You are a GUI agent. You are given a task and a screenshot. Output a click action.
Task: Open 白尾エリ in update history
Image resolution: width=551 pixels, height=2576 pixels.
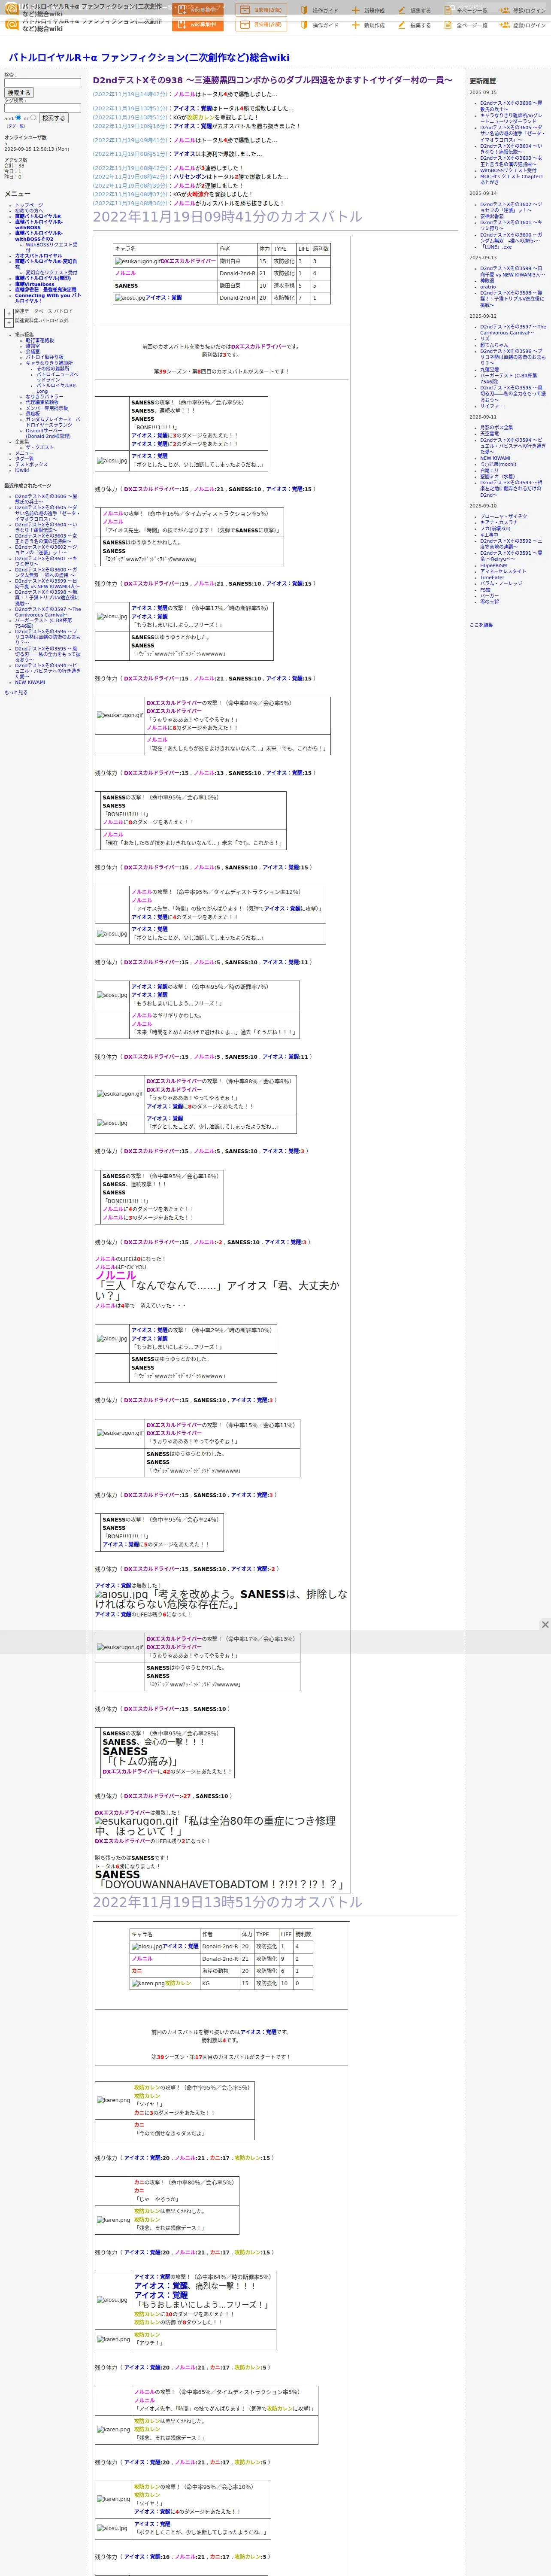490,470
